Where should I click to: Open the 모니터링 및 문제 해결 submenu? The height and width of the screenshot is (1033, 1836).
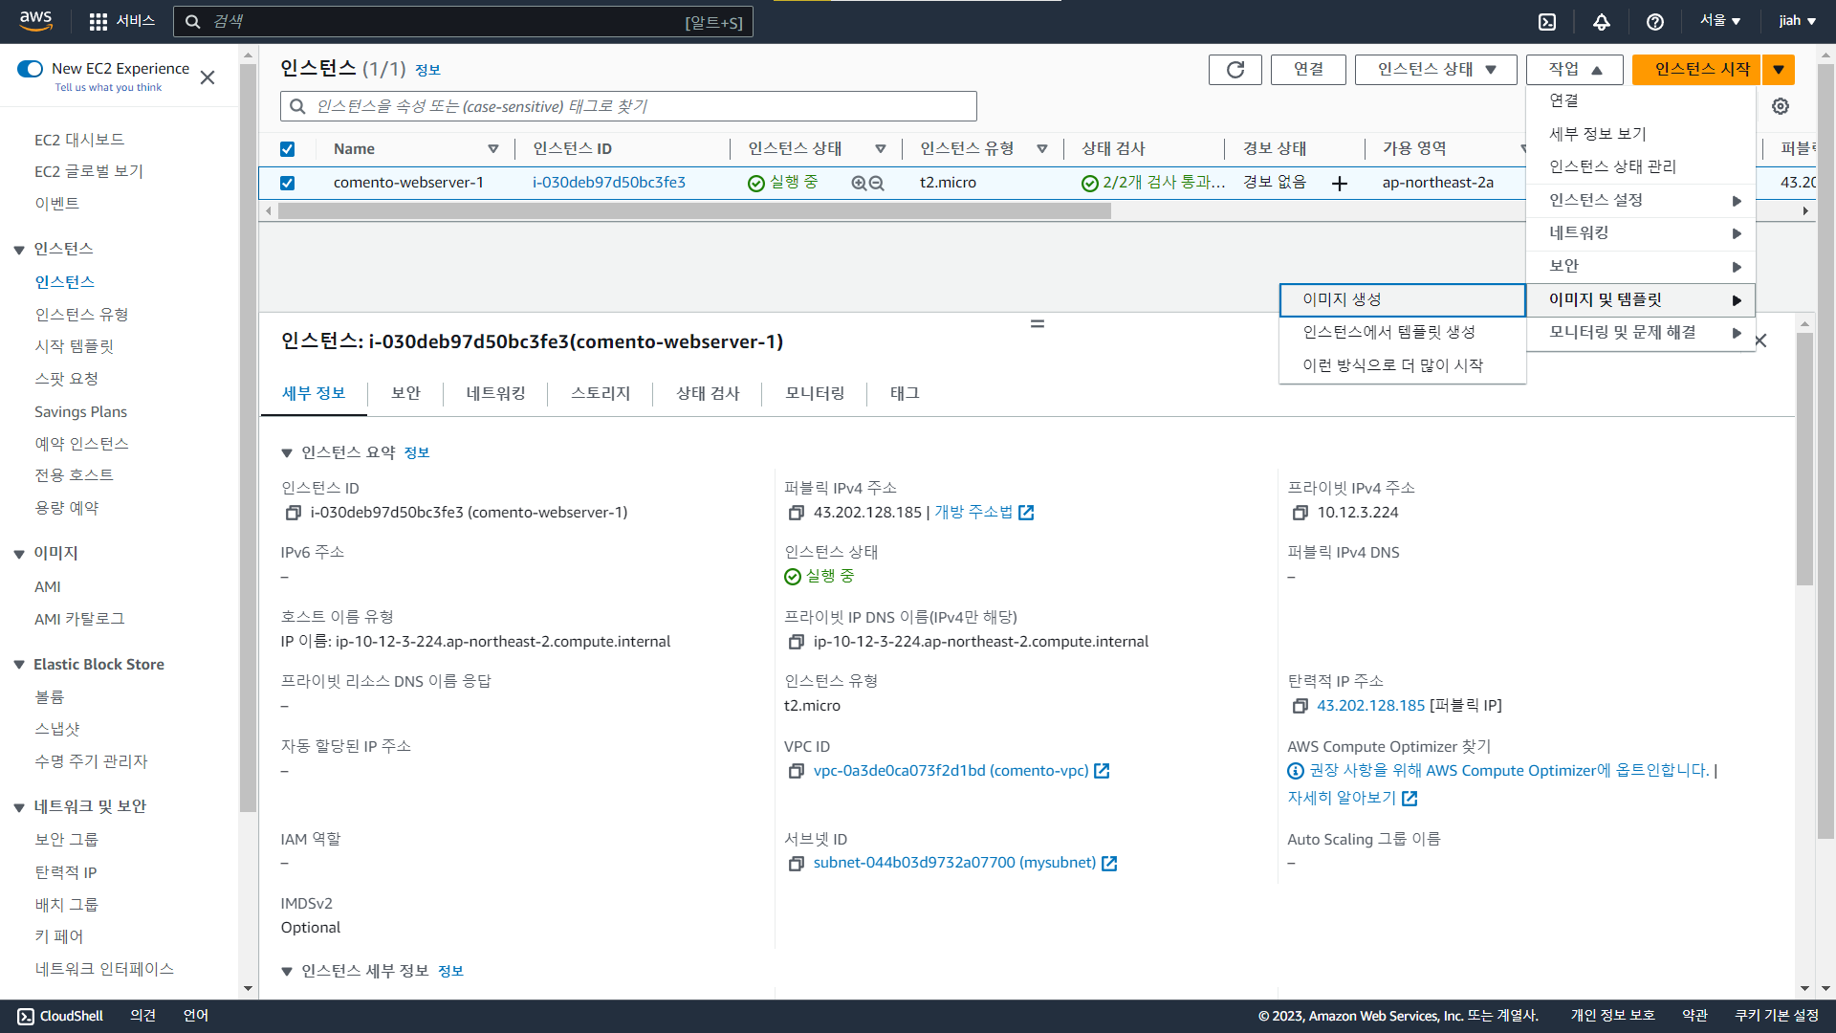pyautogui.click(x=1641, y=333)
